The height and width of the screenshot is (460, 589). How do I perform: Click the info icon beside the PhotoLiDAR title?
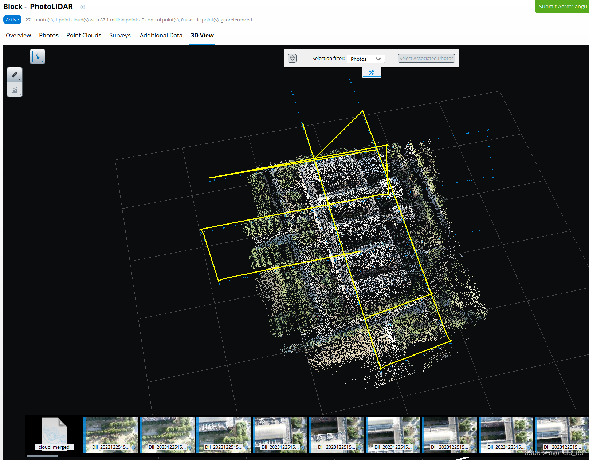click(x=82, y=7)
